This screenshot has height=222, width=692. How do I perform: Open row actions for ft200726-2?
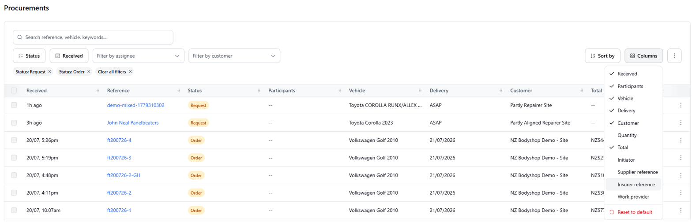click(x=681, y=193)
